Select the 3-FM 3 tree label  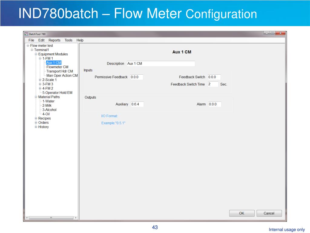click(x=48, y=84)
